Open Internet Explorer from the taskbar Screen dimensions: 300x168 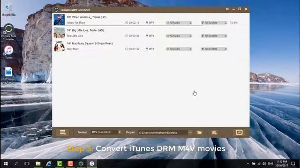coord(49,164)
